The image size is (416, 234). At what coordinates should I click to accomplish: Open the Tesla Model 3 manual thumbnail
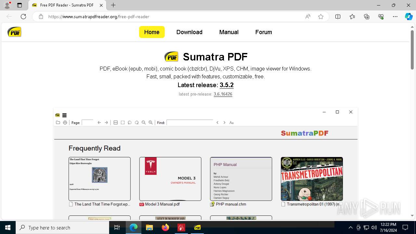[170, 179]
